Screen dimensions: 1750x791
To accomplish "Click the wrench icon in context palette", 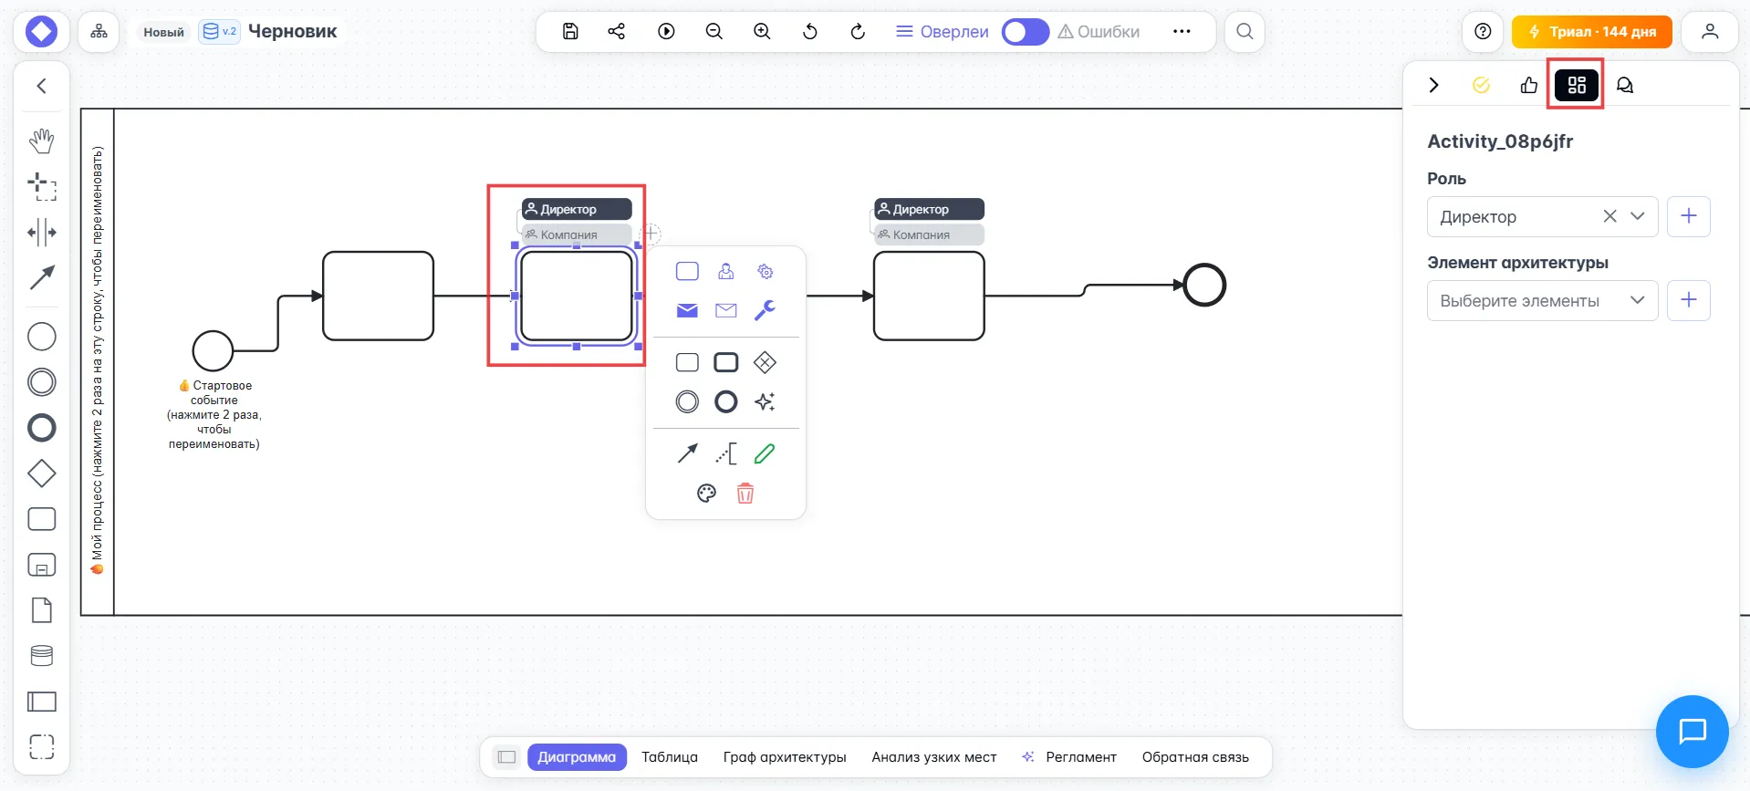I will pos(765,310).
